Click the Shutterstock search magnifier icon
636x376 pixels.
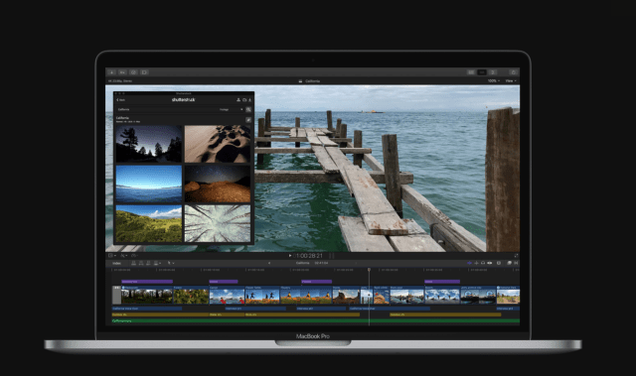pos(248,110)
